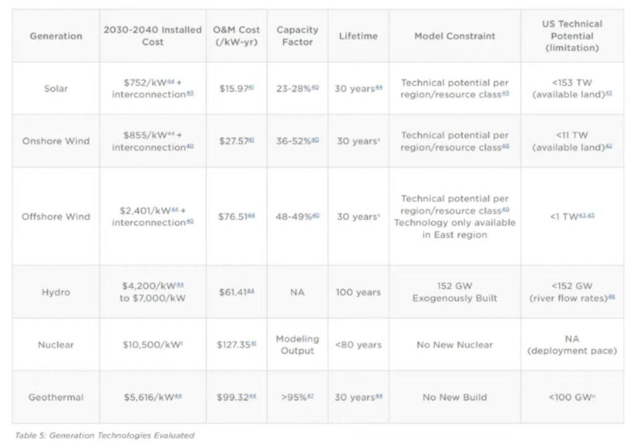Follow footnote 46 after Hydro river flow rates
Screen dimensions: 633x447
click(x=611, y=297)
